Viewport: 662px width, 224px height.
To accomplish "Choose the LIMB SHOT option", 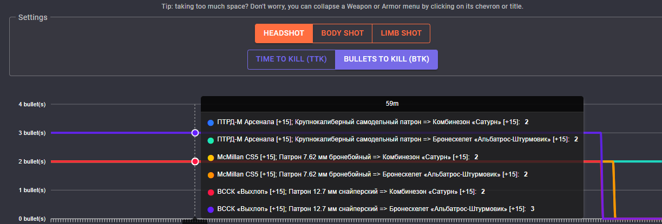I will pos(401,33).
